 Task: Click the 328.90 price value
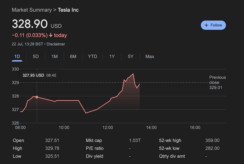(x=30, y=24)
